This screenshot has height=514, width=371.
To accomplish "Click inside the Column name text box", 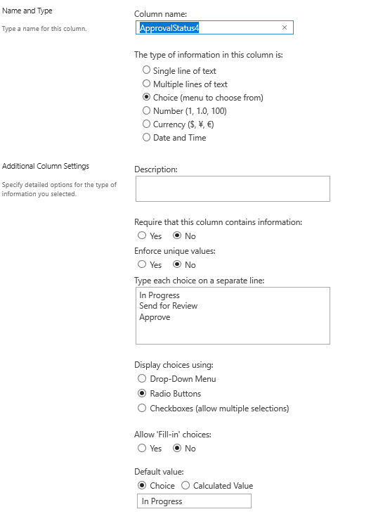I will pyautogui.click(x=214, y=27).
